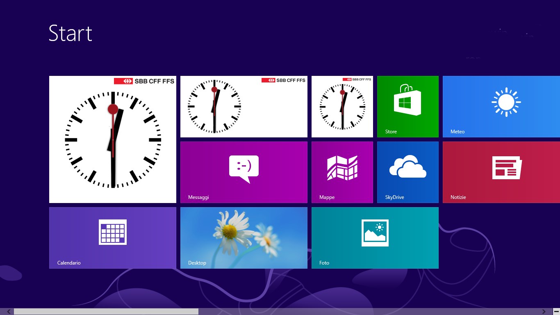Open the Desktop tile
This screenshot has height=315, width=560.
[244, 238]
